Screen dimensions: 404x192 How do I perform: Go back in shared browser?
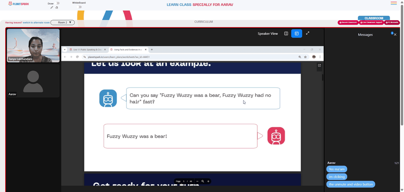click(65, 57)
